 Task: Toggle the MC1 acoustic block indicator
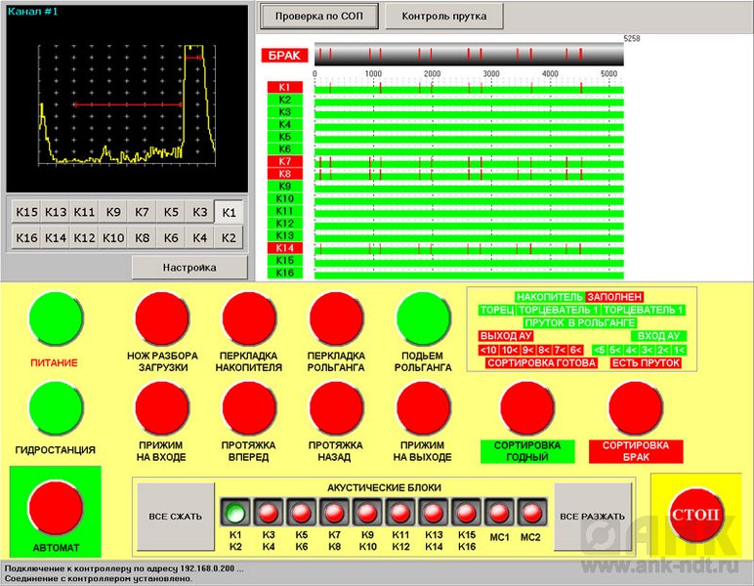tap(499, 512)
